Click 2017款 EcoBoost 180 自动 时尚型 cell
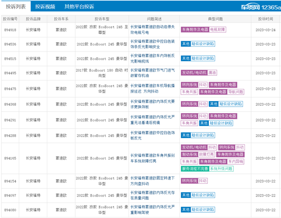The height and width of the screenshot is (218, 281). (102, 73)
